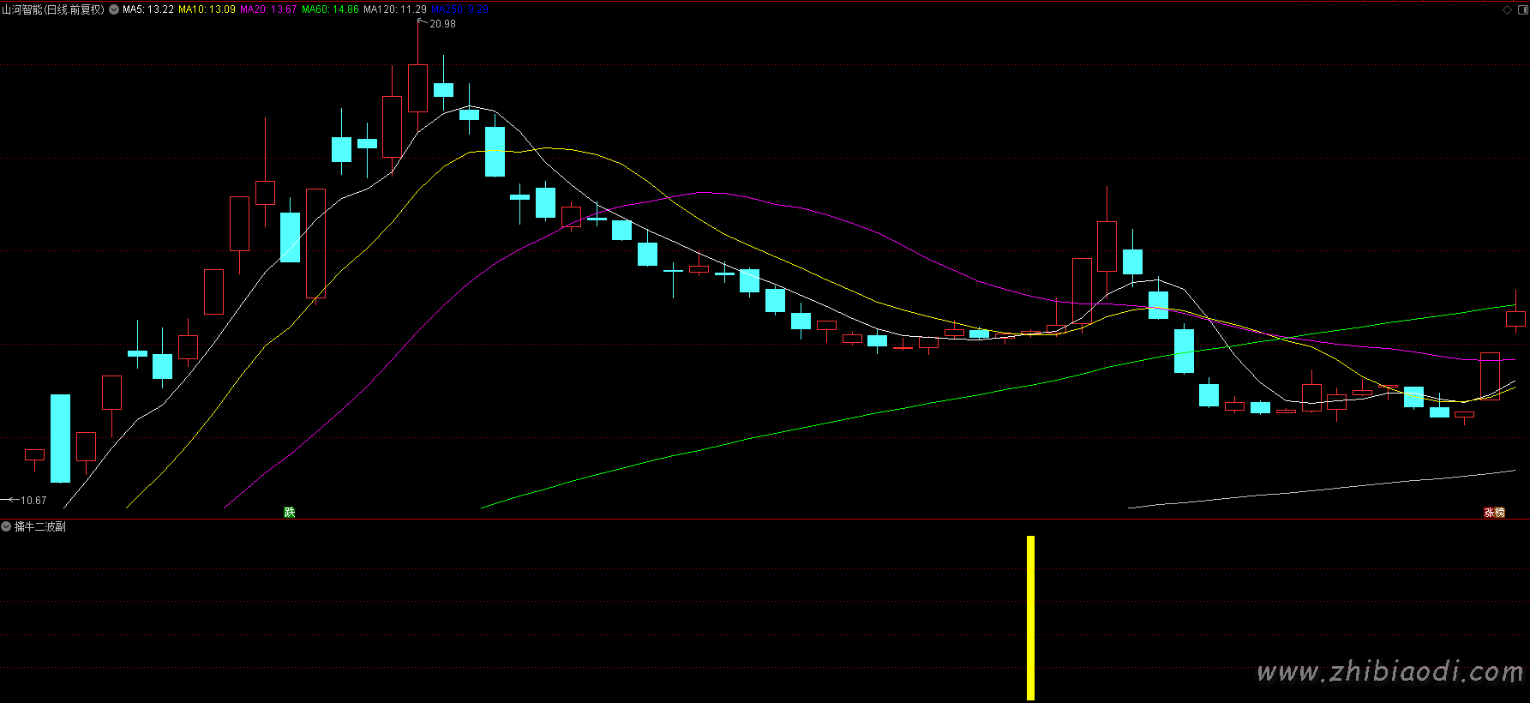1530x703 pixels.
Task: Open the dropdown next to 山河智能 title
Action: 114,9
